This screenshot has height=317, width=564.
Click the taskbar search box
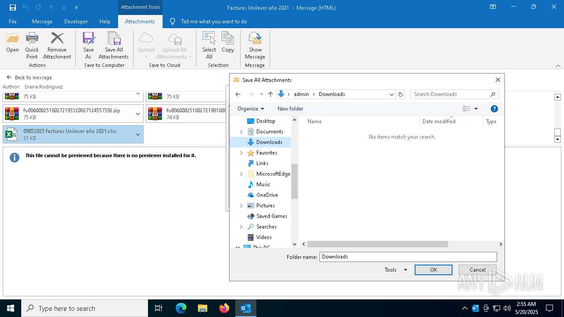(x=85, y=308)
